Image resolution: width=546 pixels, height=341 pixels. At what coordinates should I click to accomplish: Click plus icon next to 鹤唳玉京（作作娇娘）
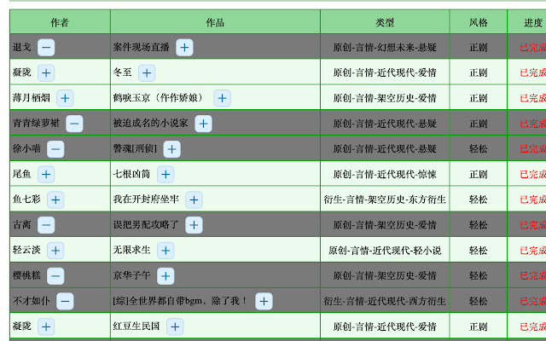click(x=222, y=98)
